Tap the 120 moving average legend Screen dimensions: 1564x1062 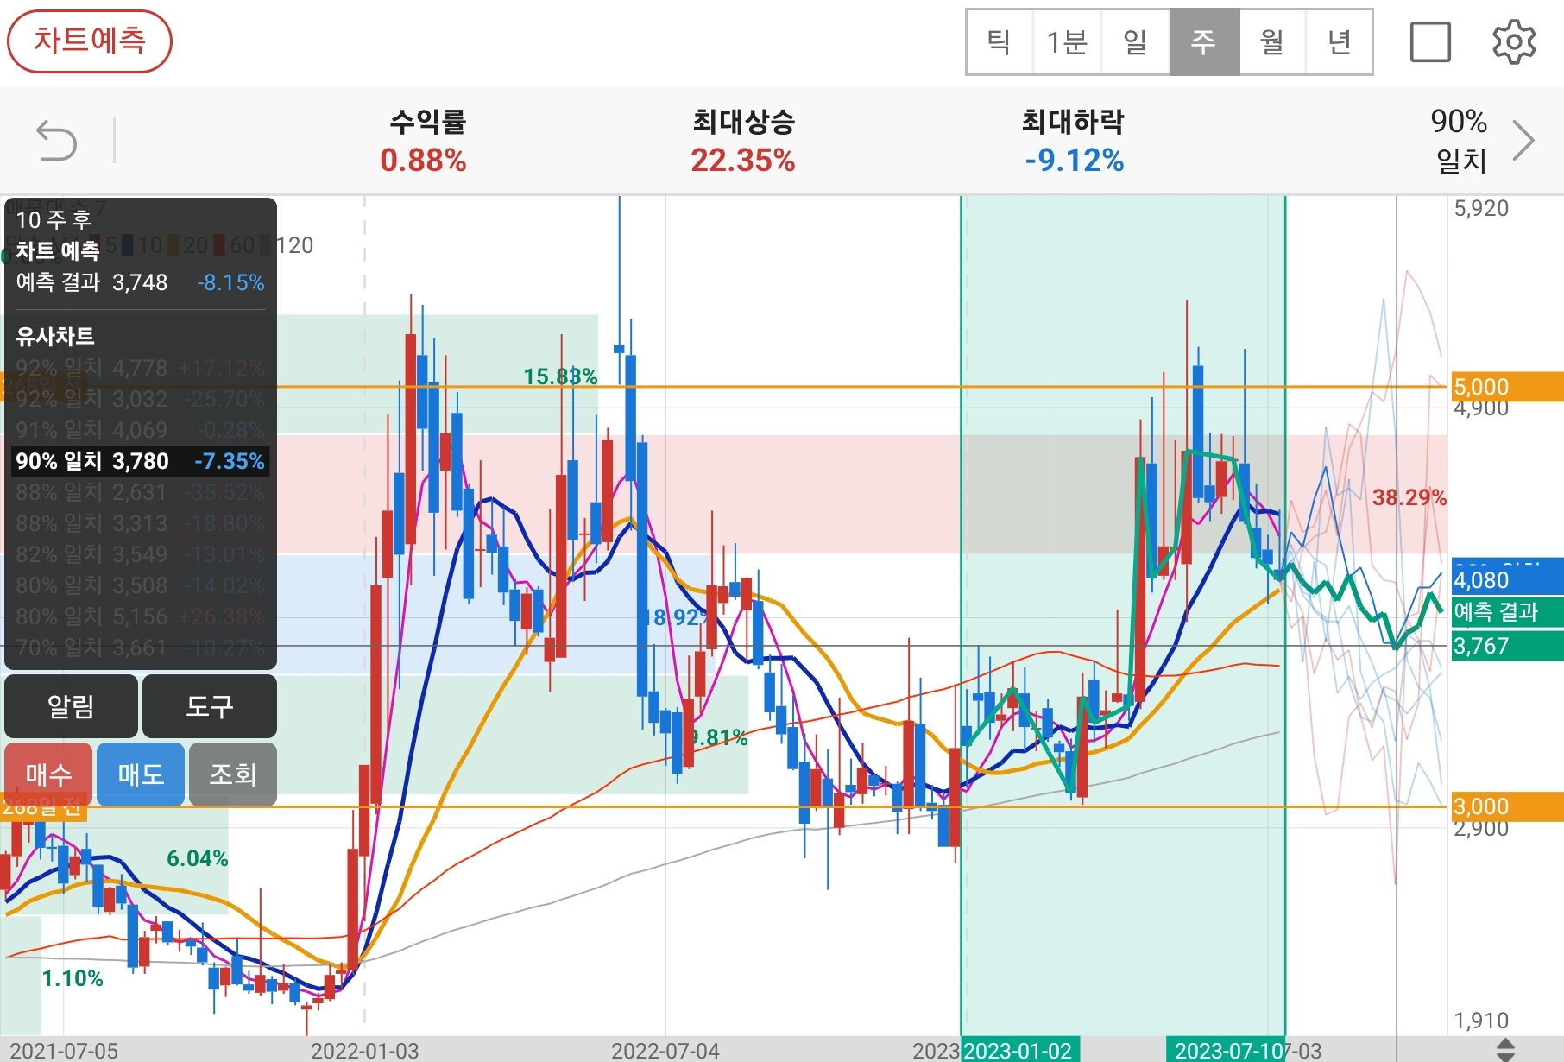[x=288, y=246]
